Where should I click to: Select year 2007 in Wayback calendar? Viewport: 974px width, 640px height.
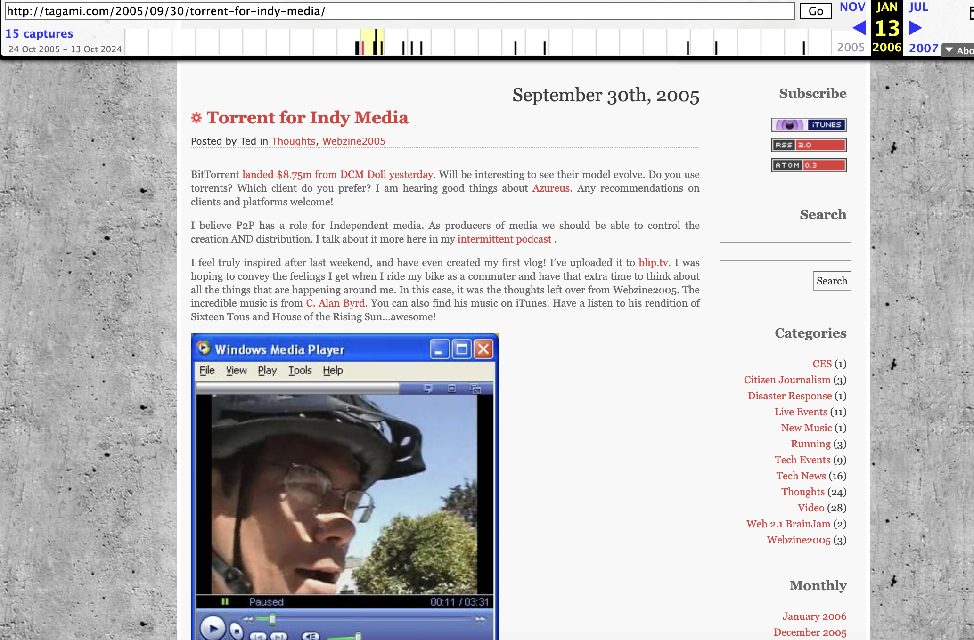click(923, 48)
